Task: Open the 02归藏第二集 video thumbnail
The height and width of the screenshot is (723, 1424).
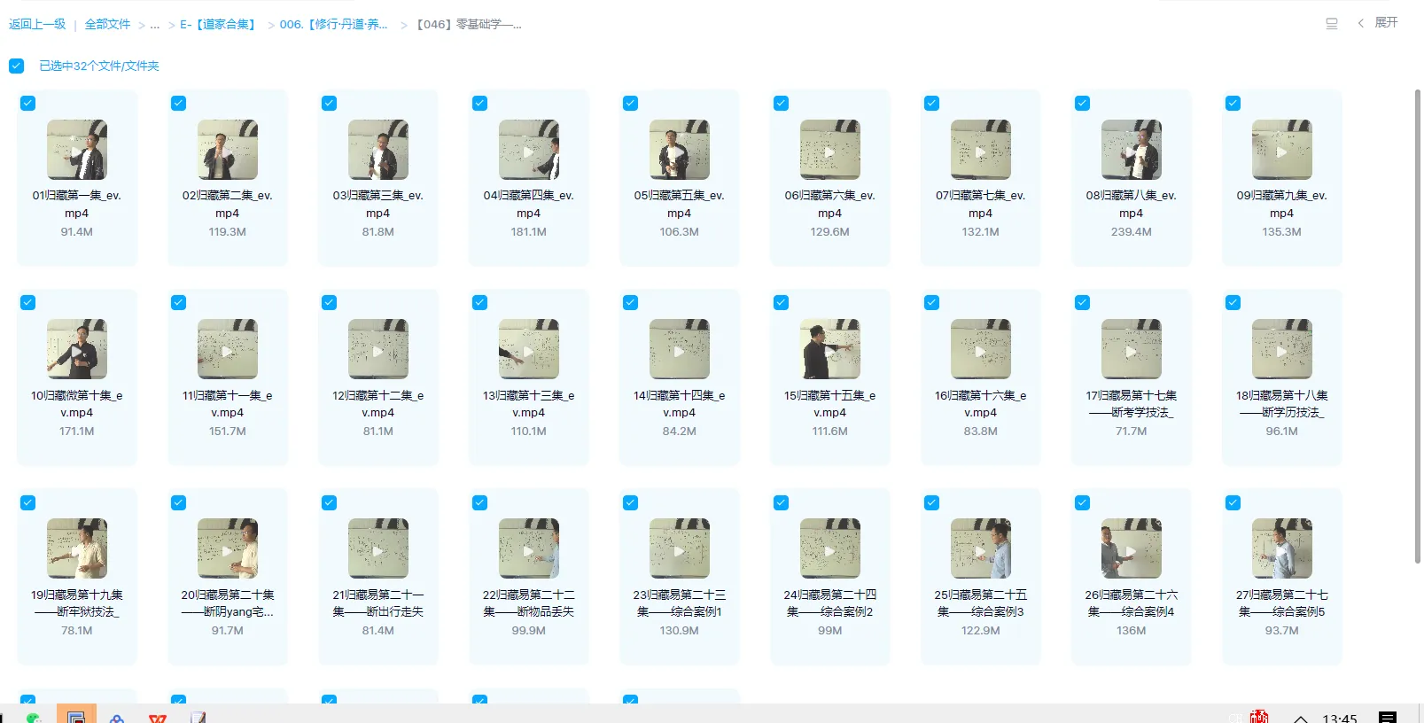Action: pyautogui.click(x=228, y=150)
